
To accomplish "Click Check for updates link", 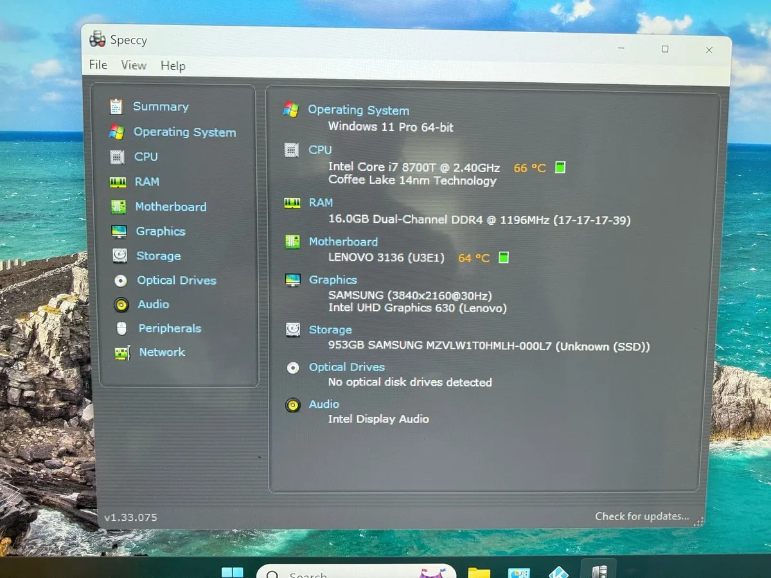I will coord(642,516).
